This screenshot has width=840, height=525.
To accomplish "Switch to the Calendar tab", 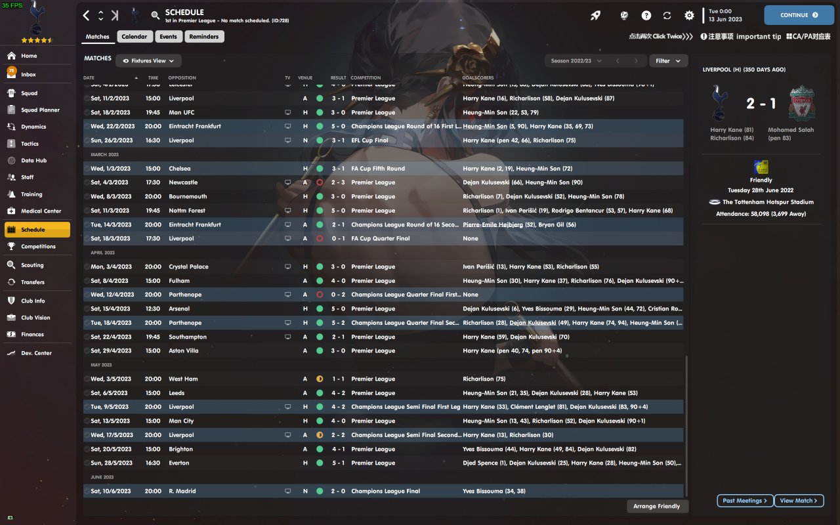I will [x=135, y=37].
